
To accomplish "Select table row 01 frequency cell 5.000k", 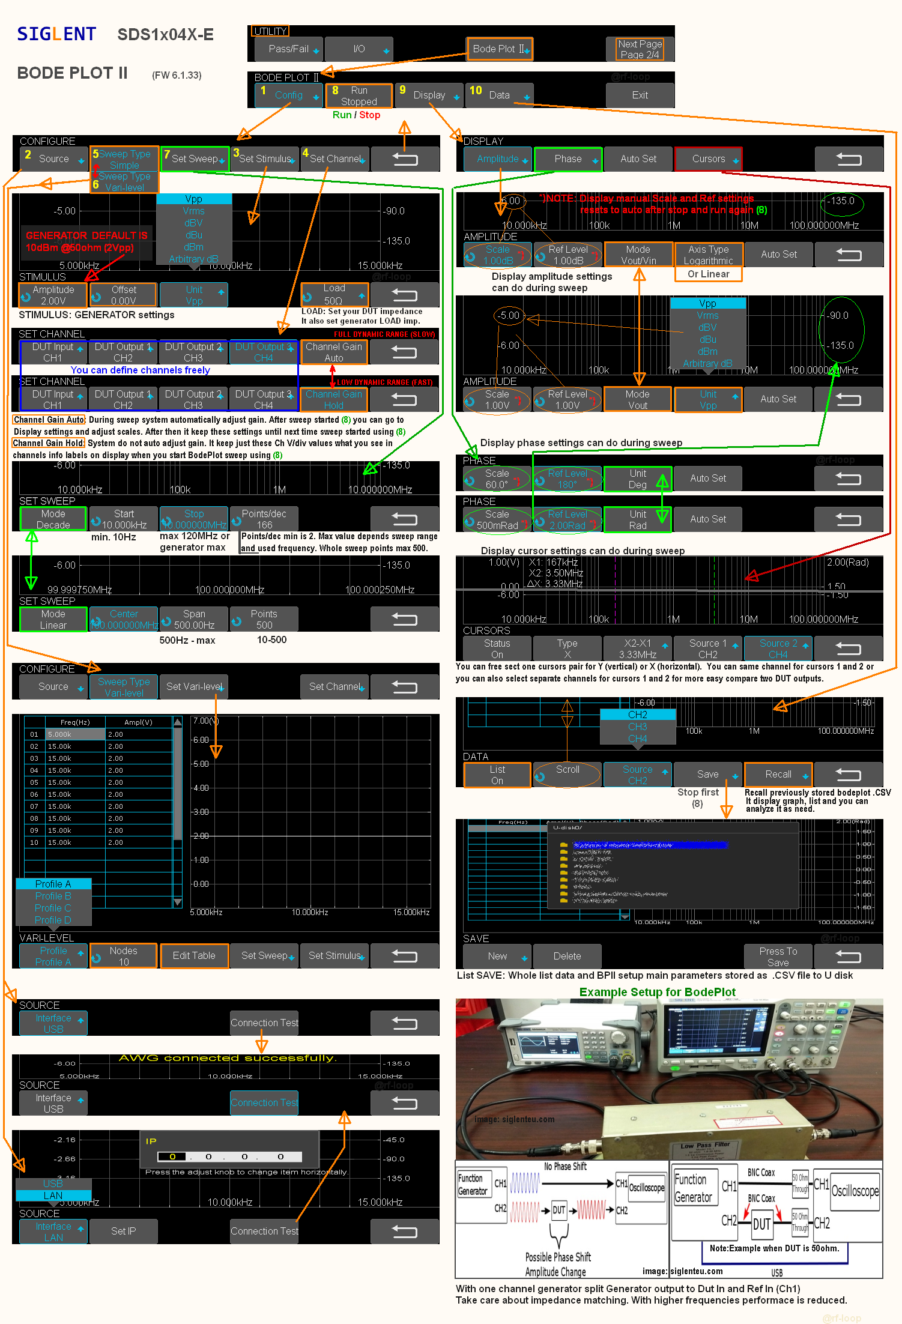I will pos(76,734).
